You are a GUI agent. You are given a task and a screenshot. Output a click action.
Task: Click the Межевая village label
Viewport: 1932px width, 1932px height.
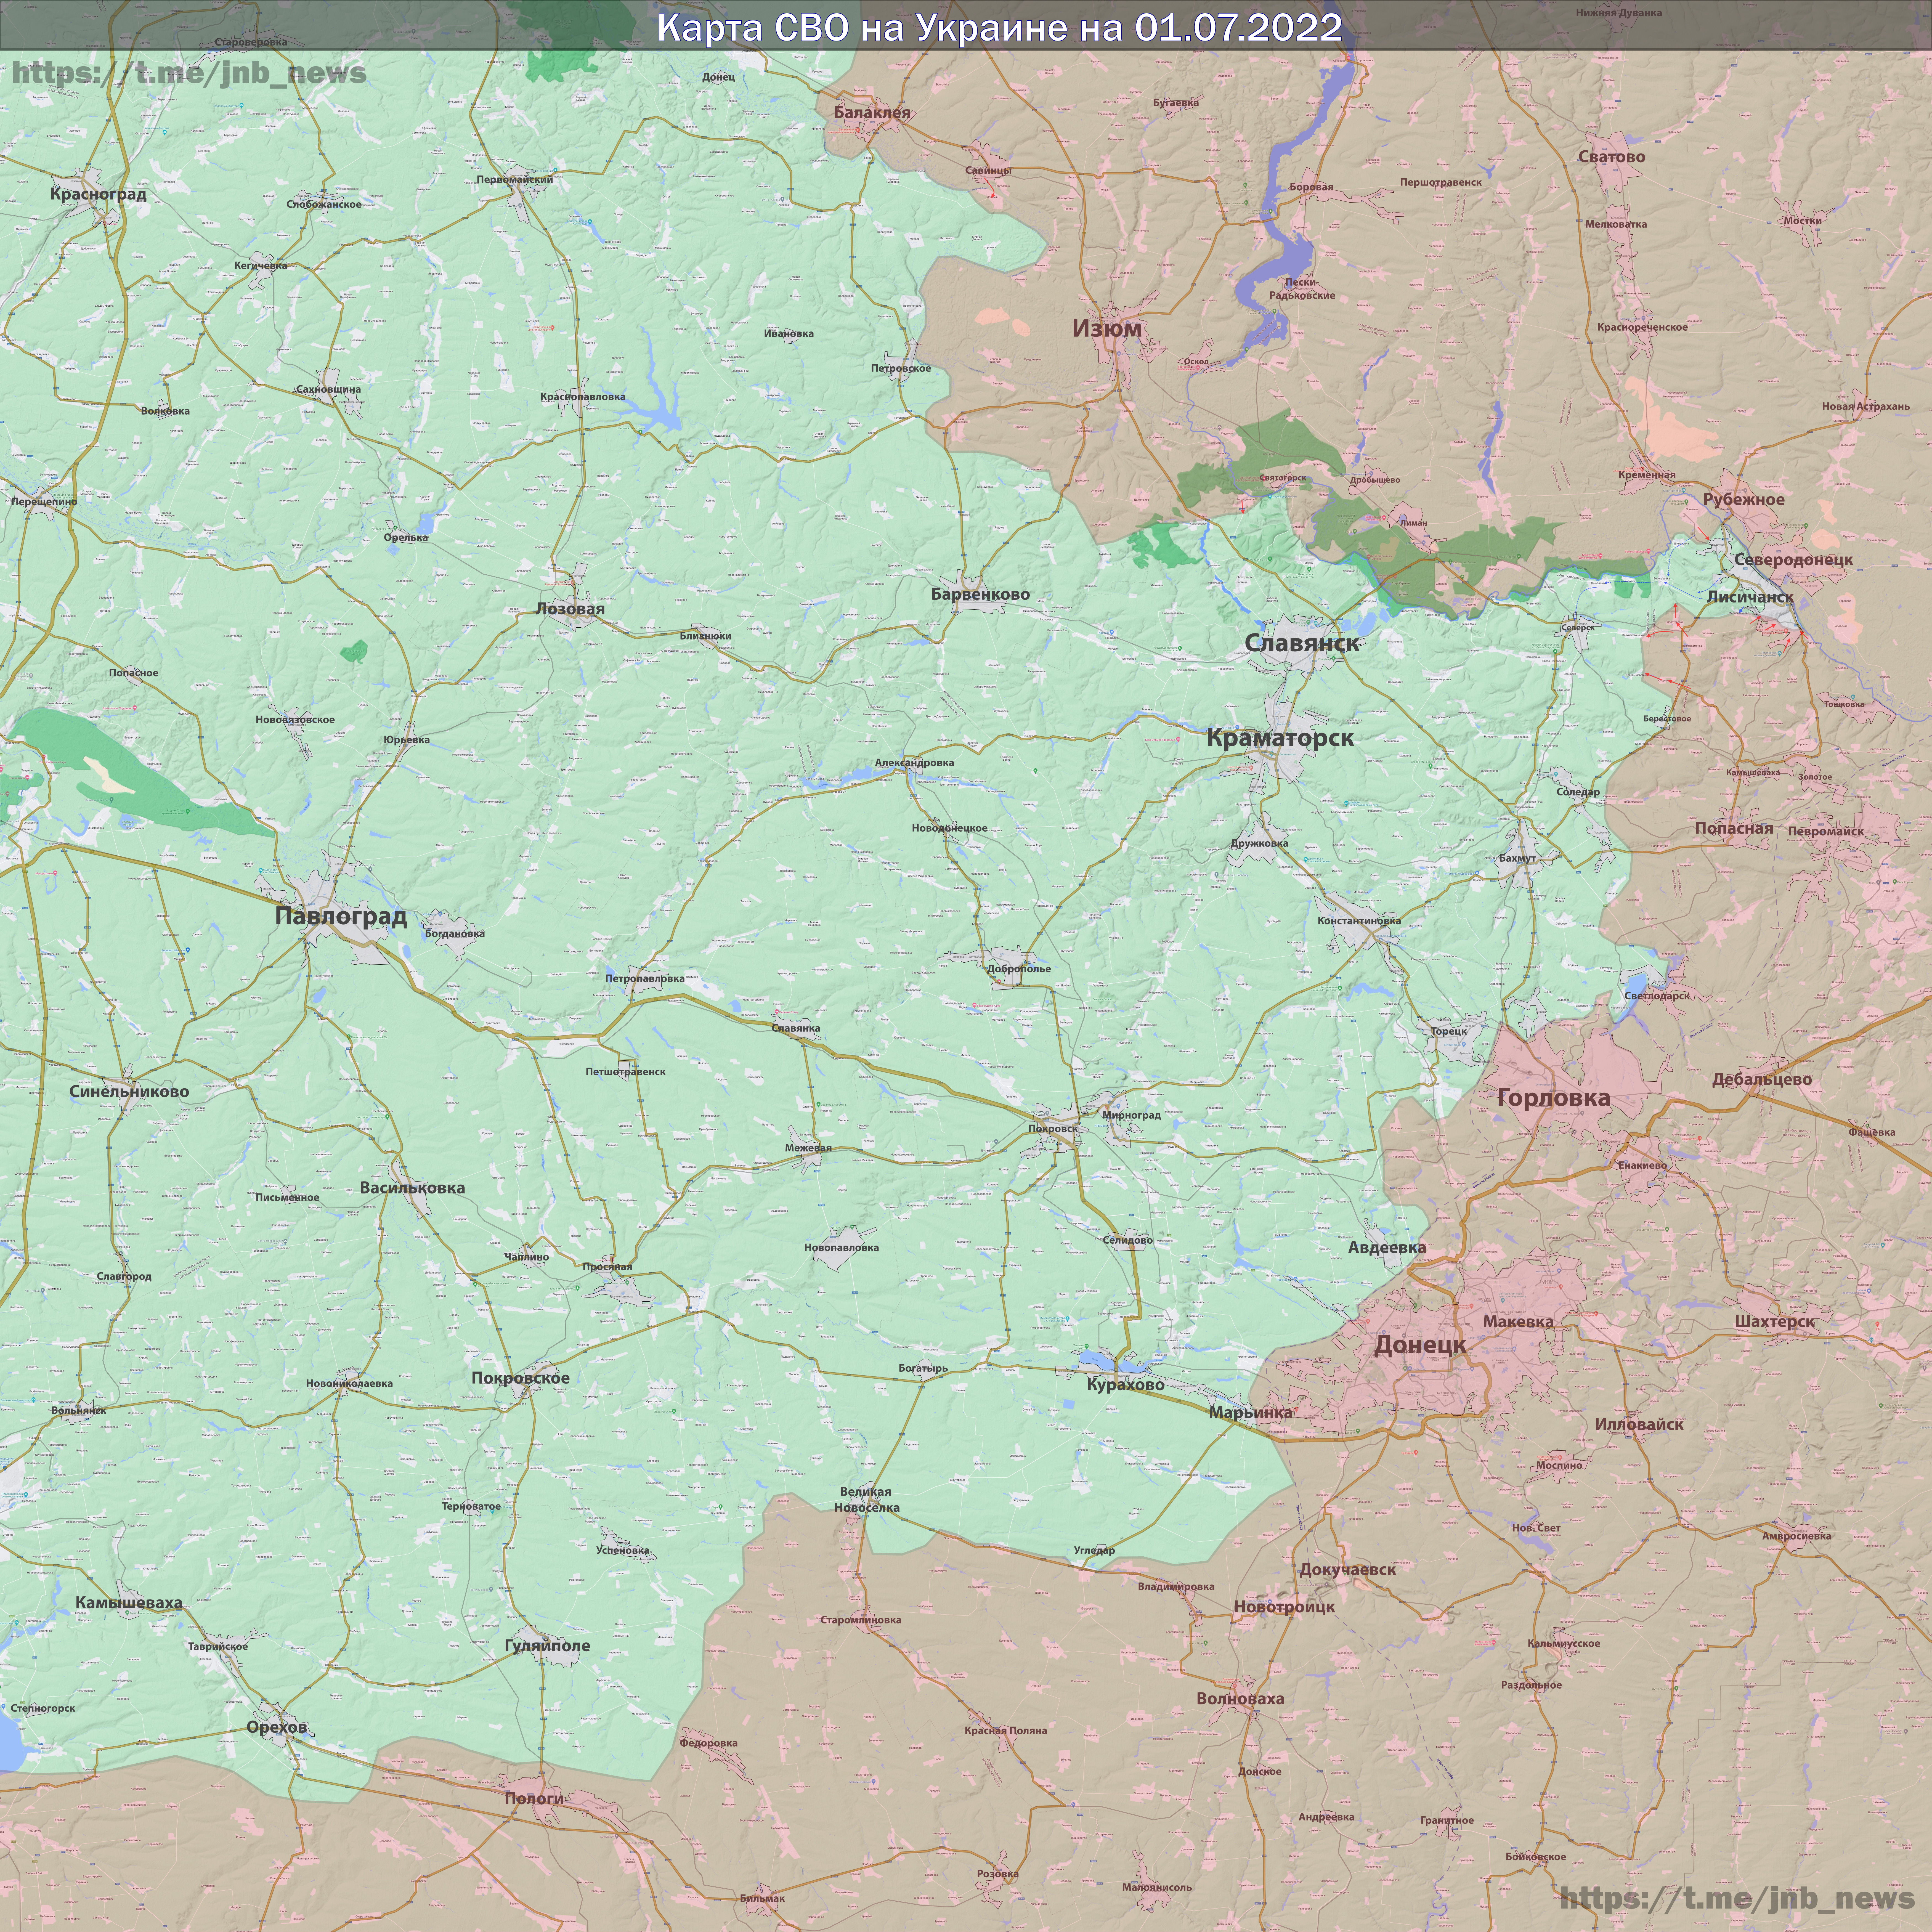(x=808, y=1148)
